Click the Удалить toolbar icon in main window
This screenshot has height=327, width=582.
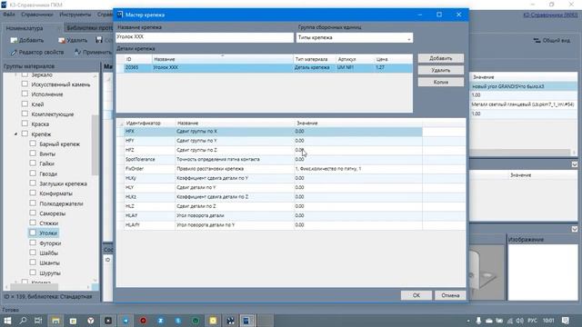(62, 40)
